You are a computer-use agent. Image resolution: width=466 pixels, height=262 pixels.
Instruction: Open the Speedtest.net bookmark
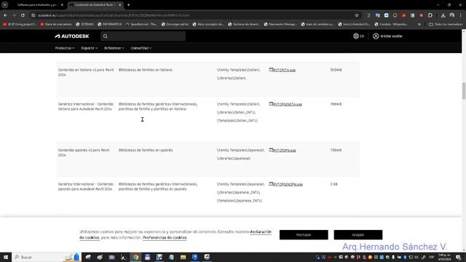click(141, 24)
